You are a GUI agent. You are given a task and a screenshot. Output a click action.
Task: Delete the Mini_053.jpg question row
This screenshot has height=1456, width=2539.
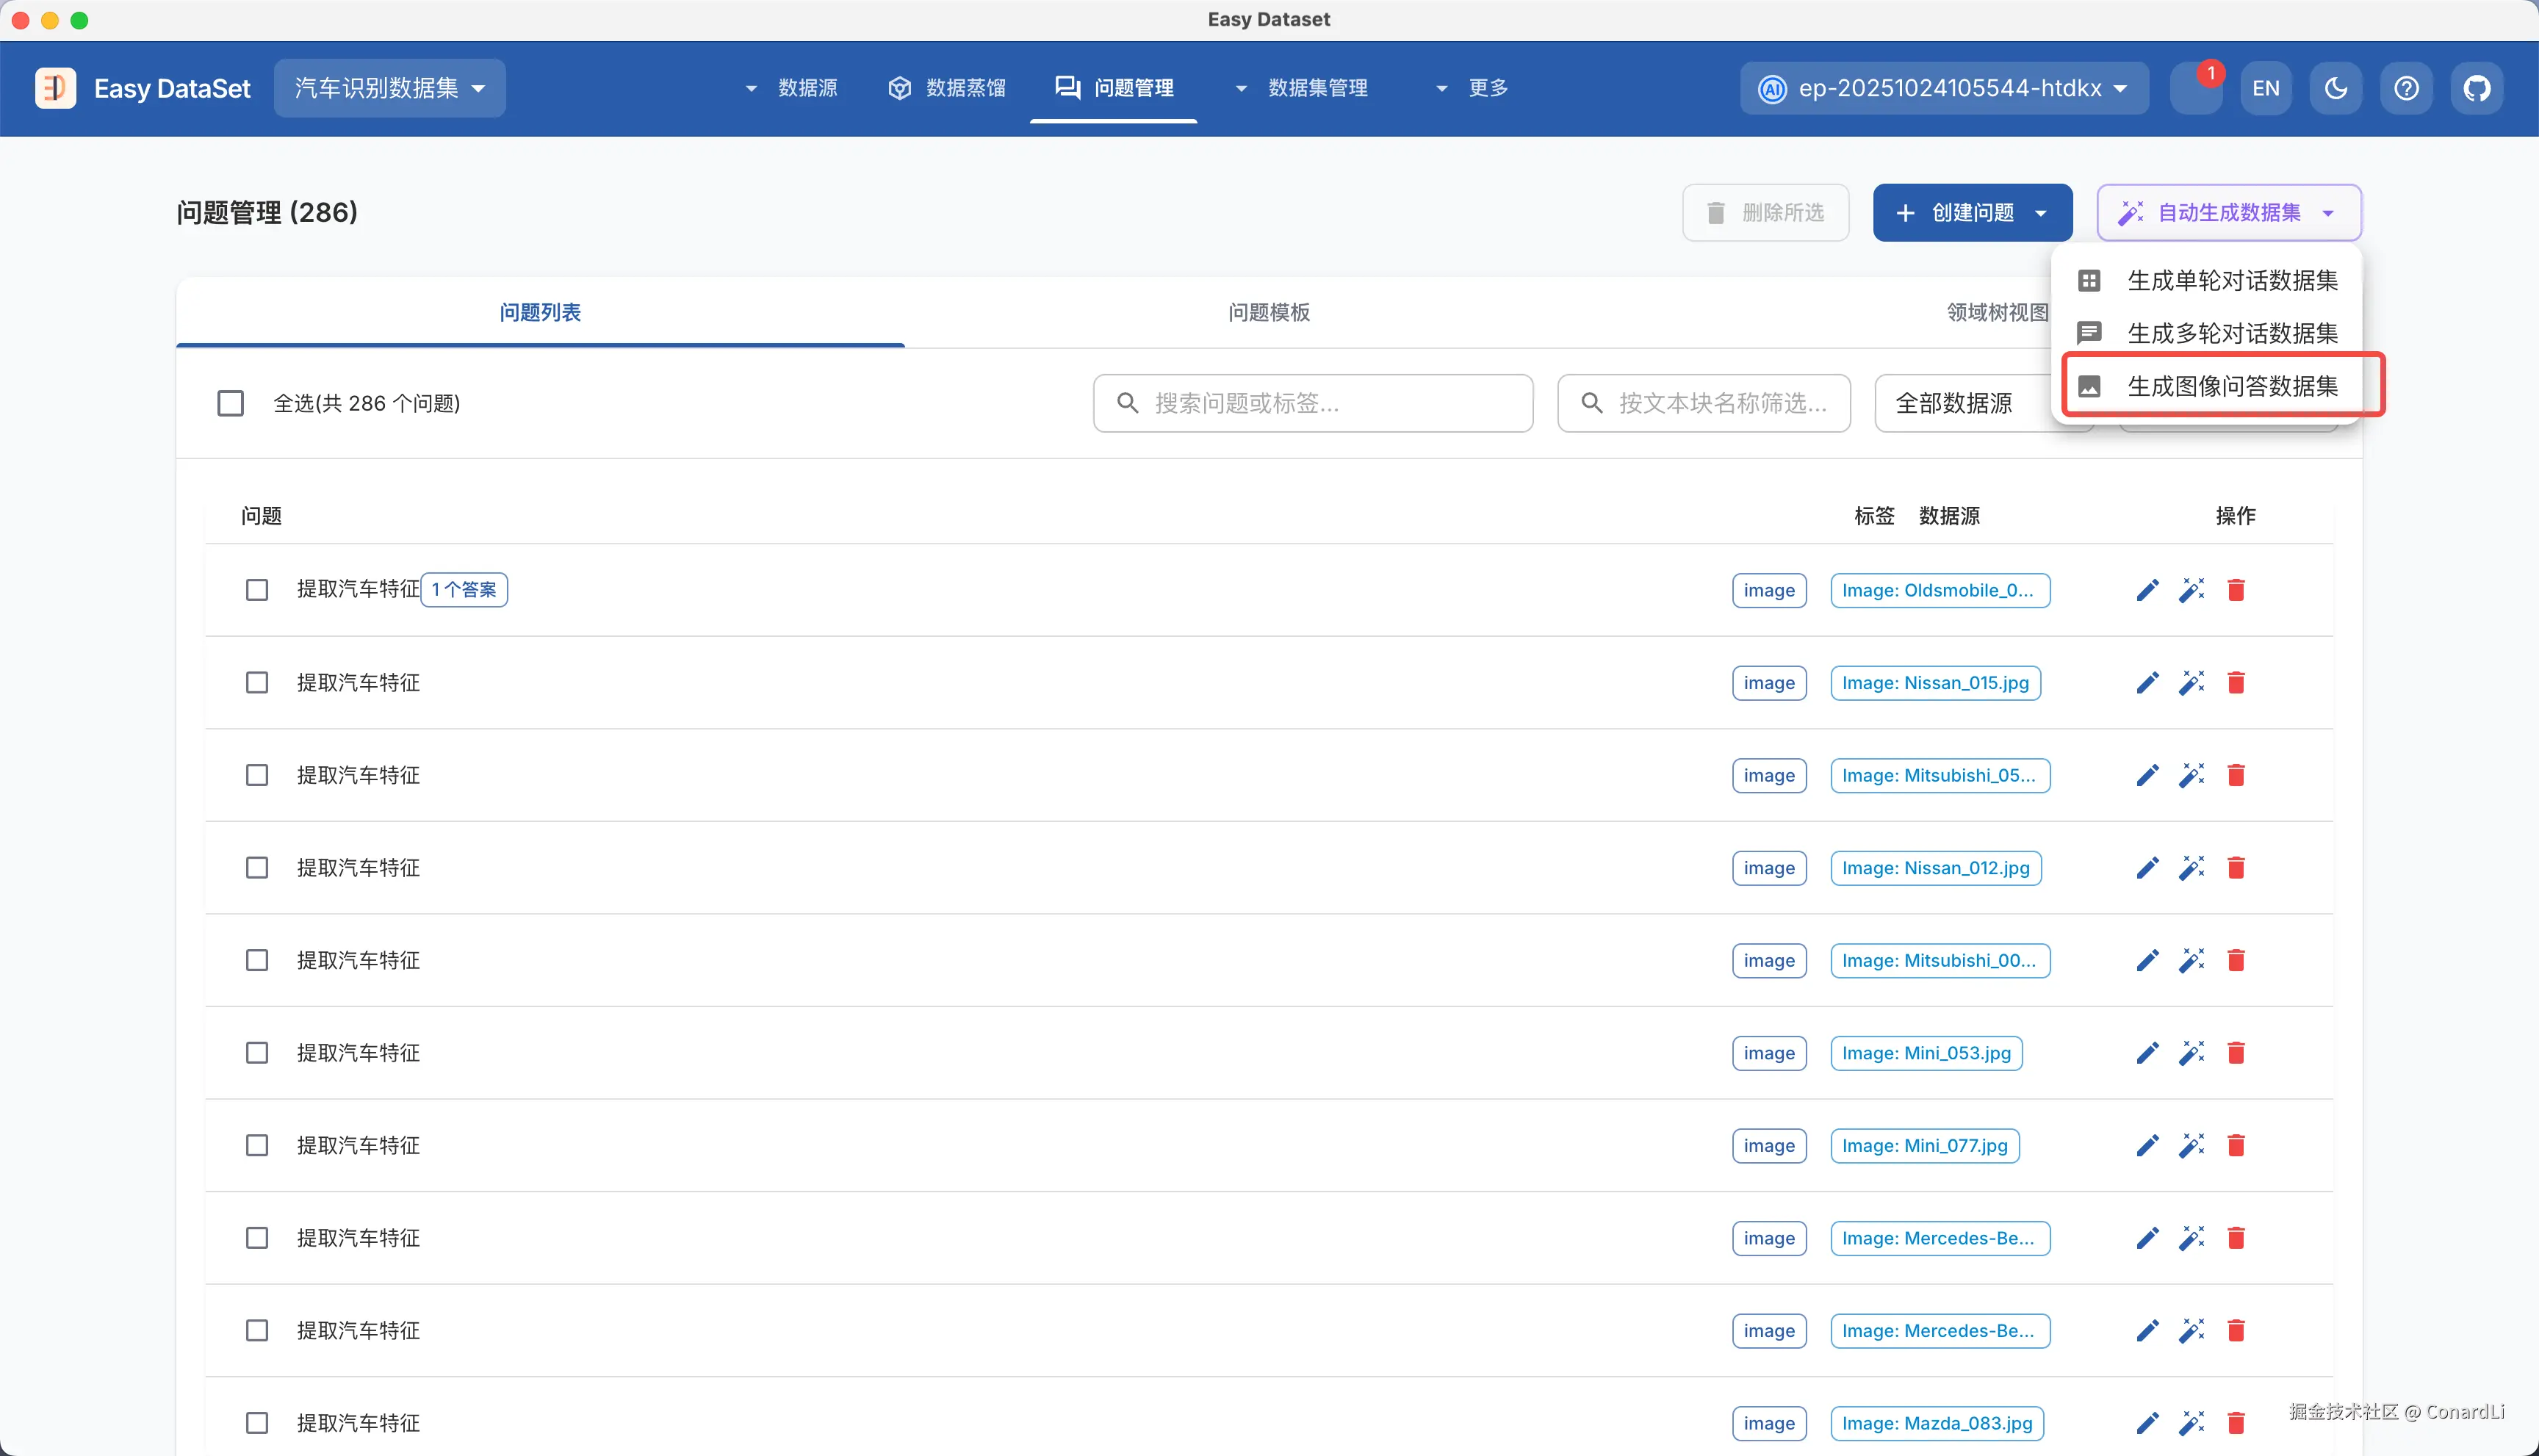point(2236,1053)
